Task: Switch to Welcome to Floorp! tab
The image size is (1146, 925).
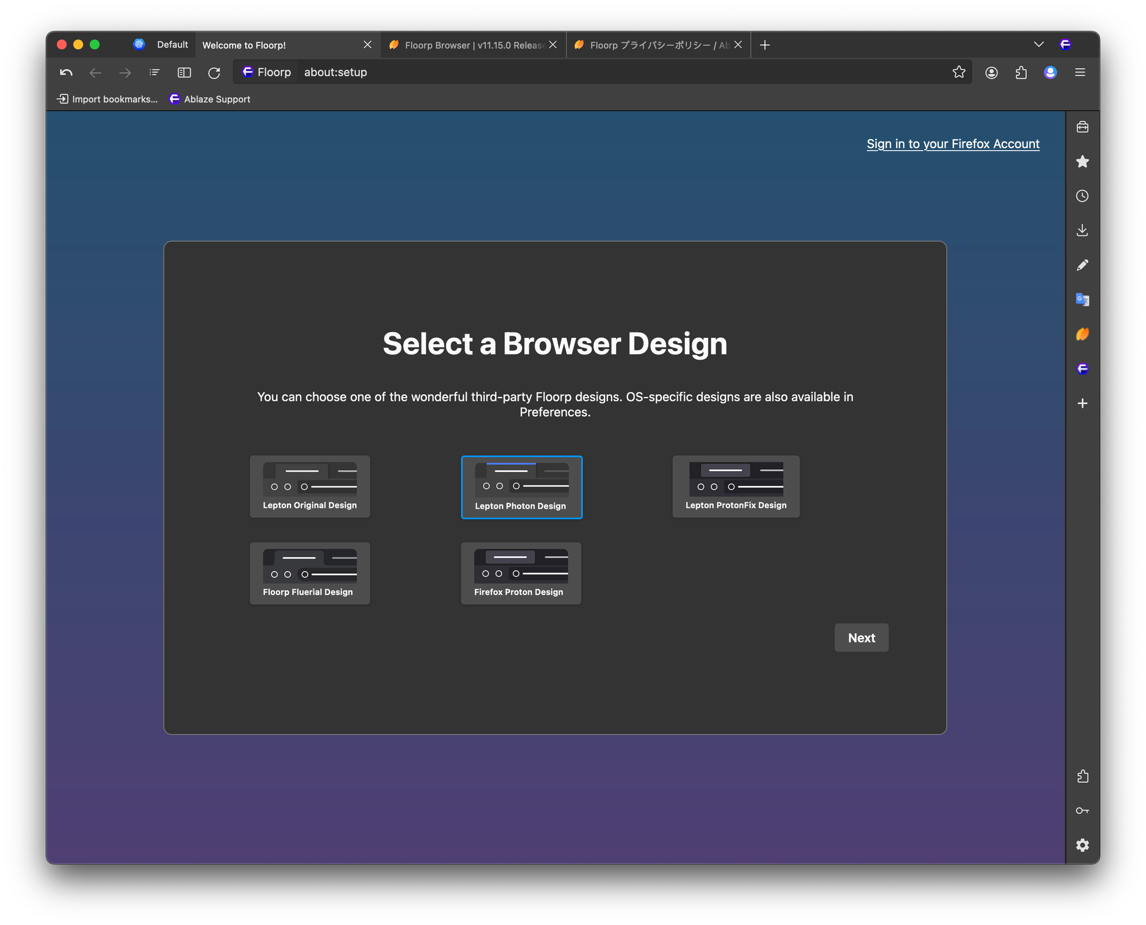Action: [x=288, y=45]
